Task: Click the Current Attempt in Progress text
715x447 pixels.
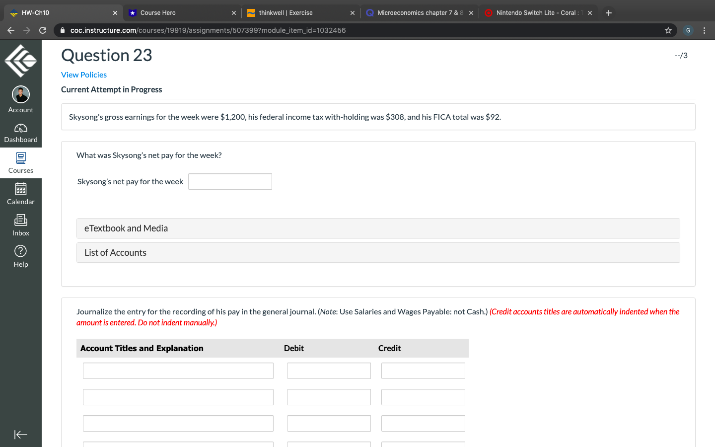Action: (x=112, y=89)
